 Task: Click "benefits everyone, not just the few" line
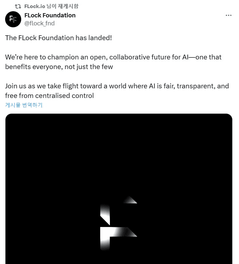tap(59, 67)
